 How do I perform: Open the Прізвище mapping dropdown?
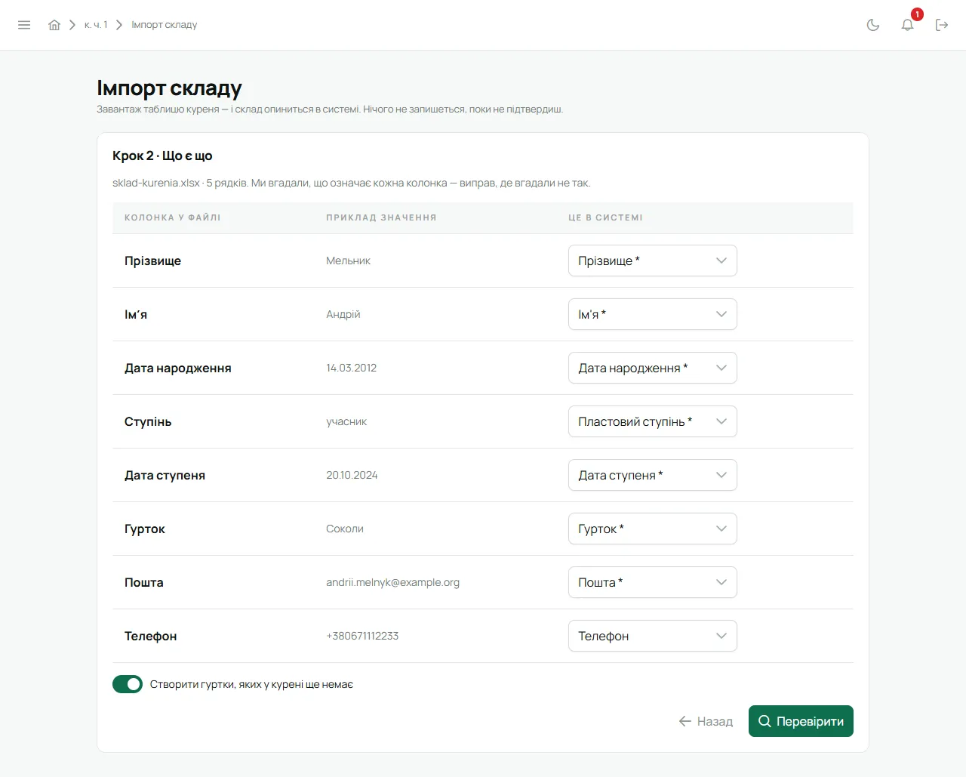(x=653, y=261)
